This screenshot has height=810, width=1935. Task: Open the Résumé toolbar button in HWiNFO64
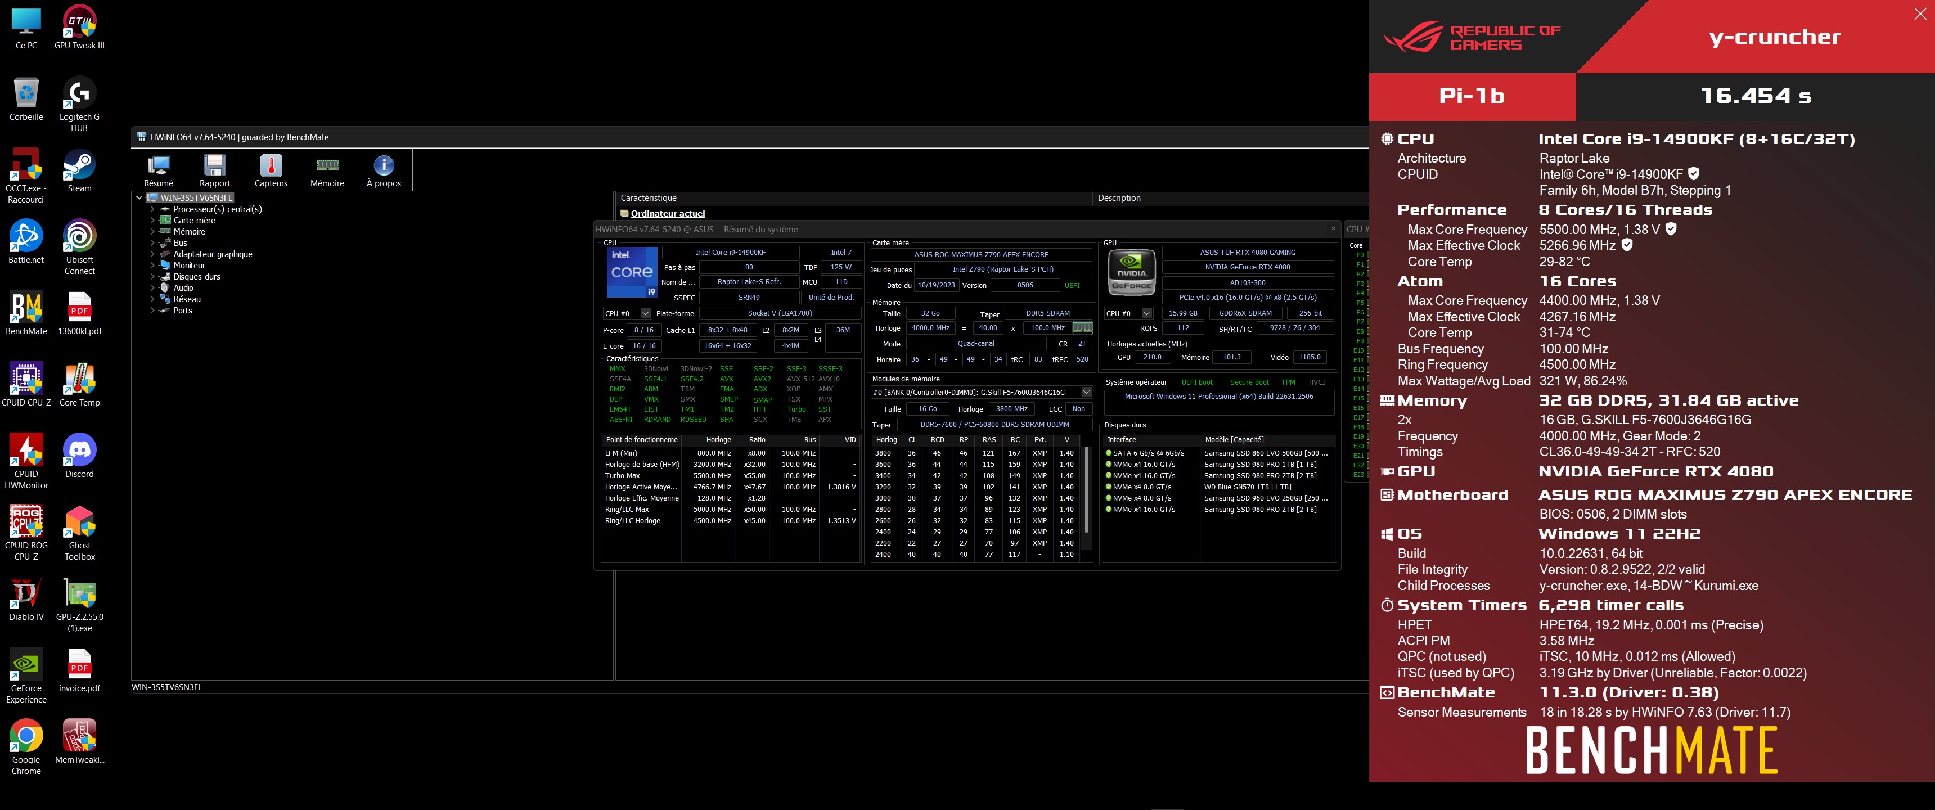[x=159, y=170]
